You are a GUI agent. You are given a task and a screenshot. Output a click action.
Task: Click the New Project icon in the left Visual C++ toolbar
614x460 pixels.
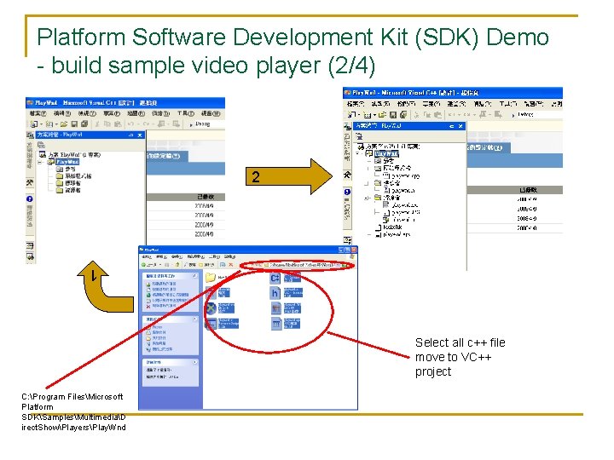pos(34,124)
